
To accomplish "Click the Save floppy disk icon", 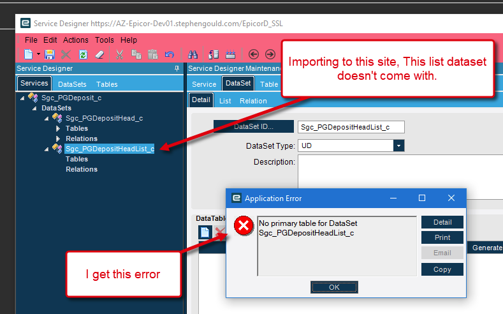I will [x=49, y=55].
